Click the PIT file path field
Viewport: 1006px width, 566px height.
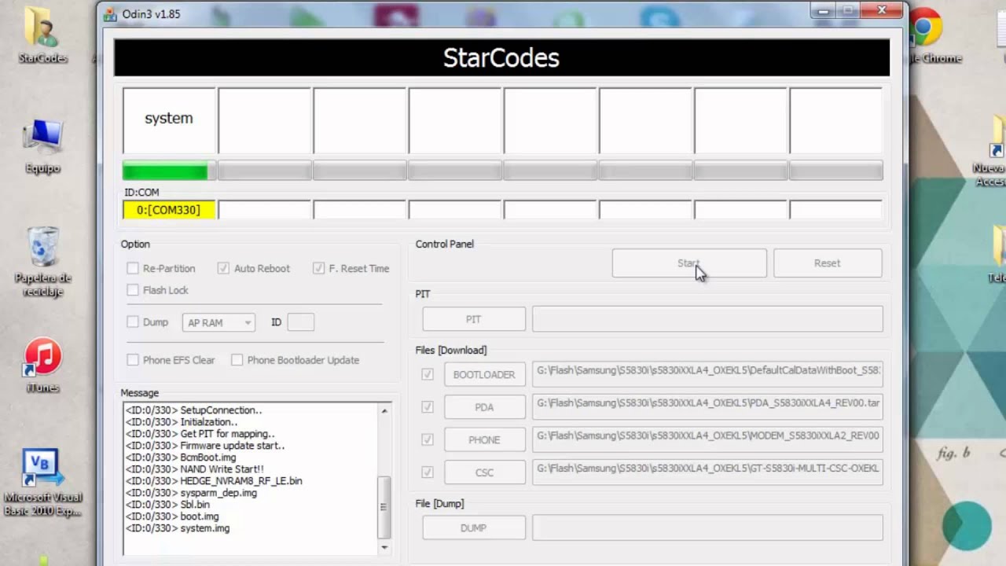[x=707, y=319]
